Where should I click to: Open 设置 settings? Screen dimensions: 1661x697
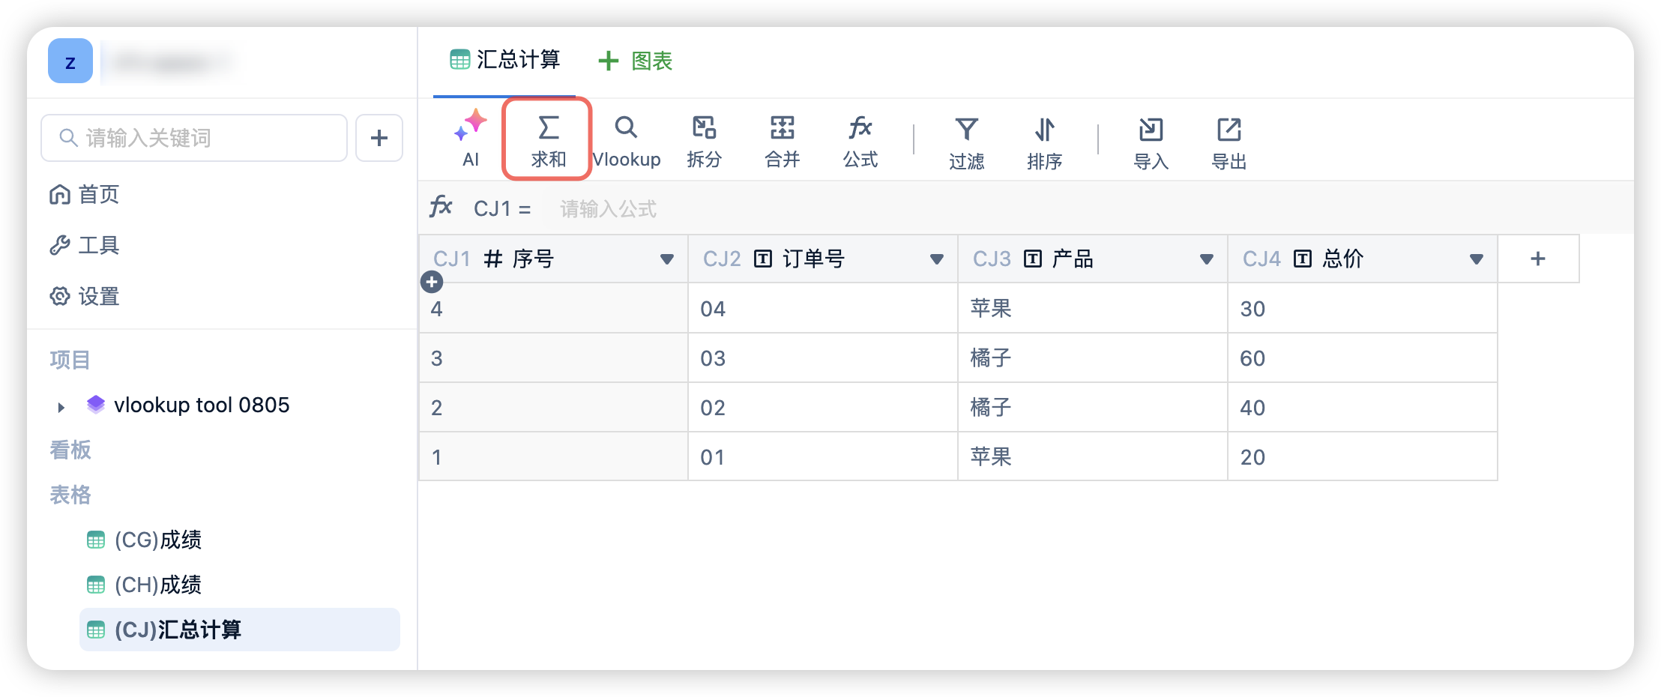pyautogui.click(x=84, y=296)
